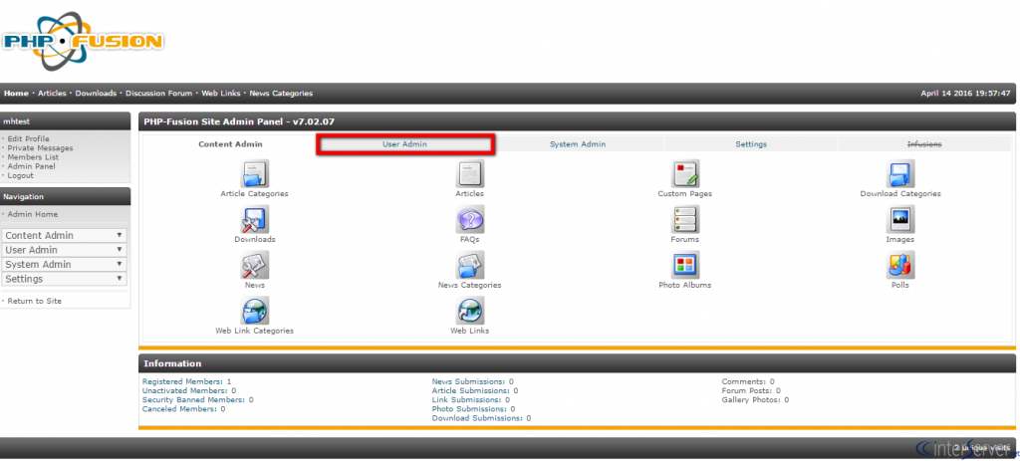1020x461 pixels.
Task: Open the Article Categories icon
Action: (254, 173)
